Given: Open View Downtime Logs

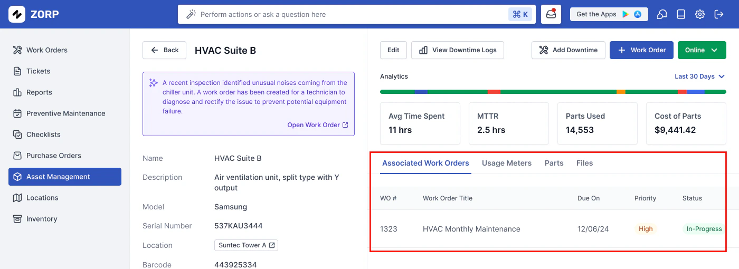Looking at the screenshot, I should pyautogui.click(x=458, y=50).
